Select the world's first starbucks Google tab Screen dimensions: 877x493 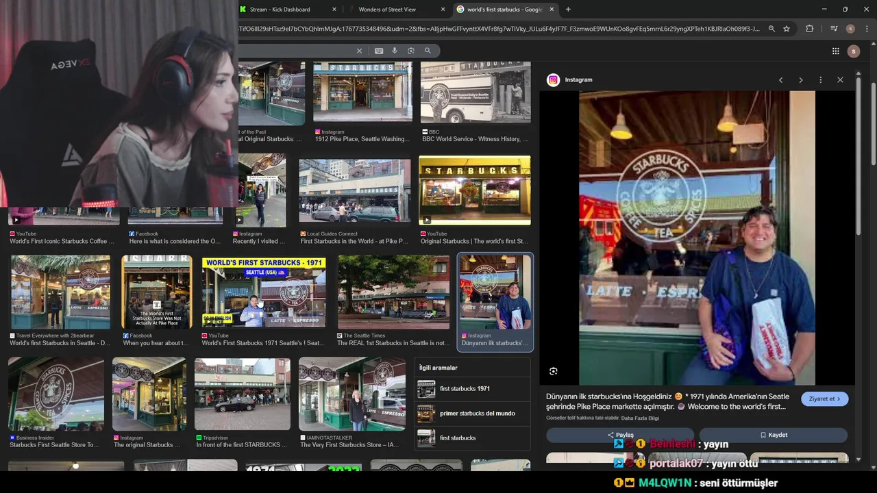tap(505, 10)
